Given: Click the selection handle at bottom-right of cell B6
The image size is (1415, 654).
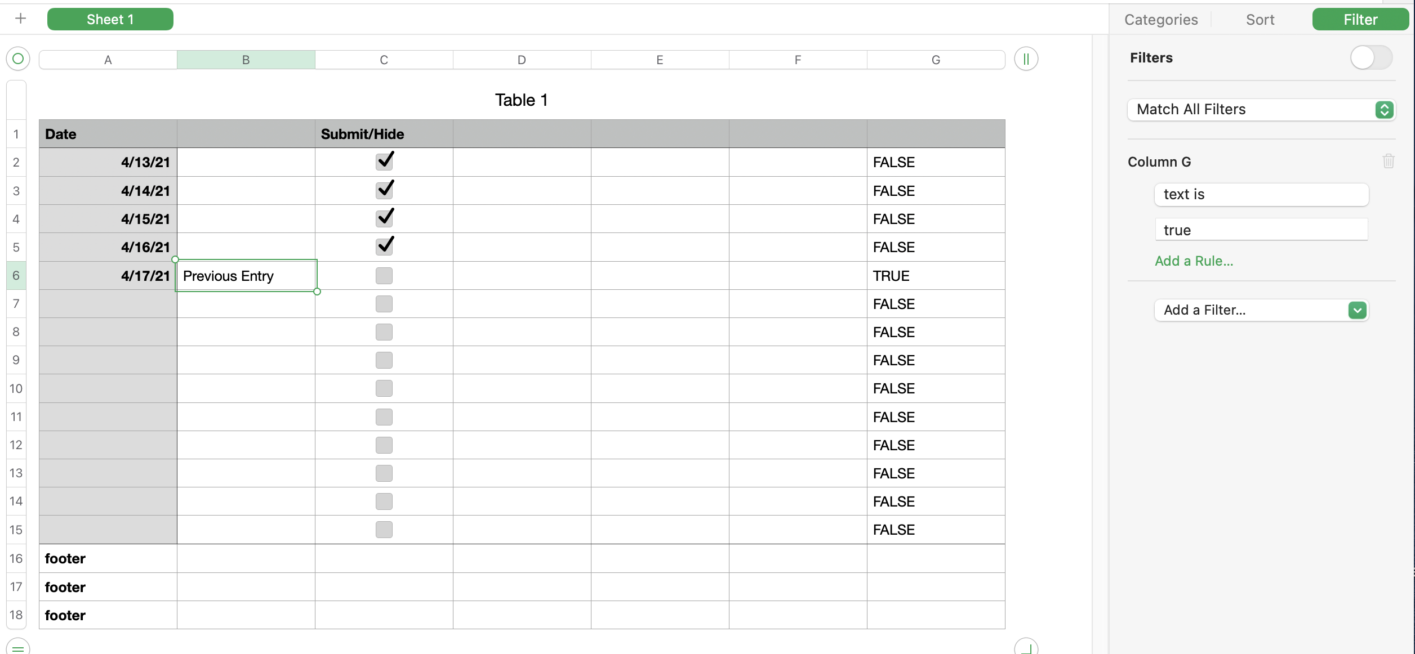Looking at the screenshot, I should (317, 292).
